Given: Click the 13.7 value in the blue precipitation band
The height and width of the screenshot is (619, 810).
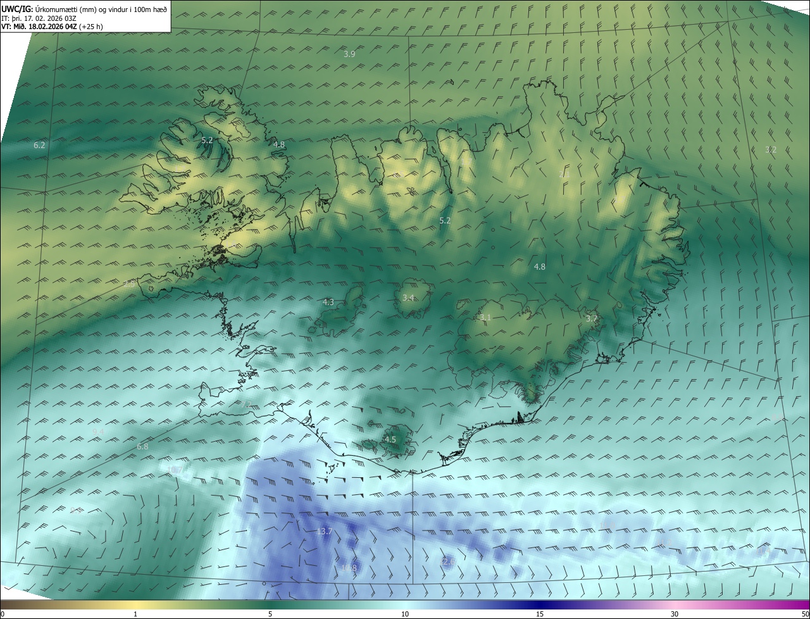Looking at the screenshot, I should tap(324, 532).
